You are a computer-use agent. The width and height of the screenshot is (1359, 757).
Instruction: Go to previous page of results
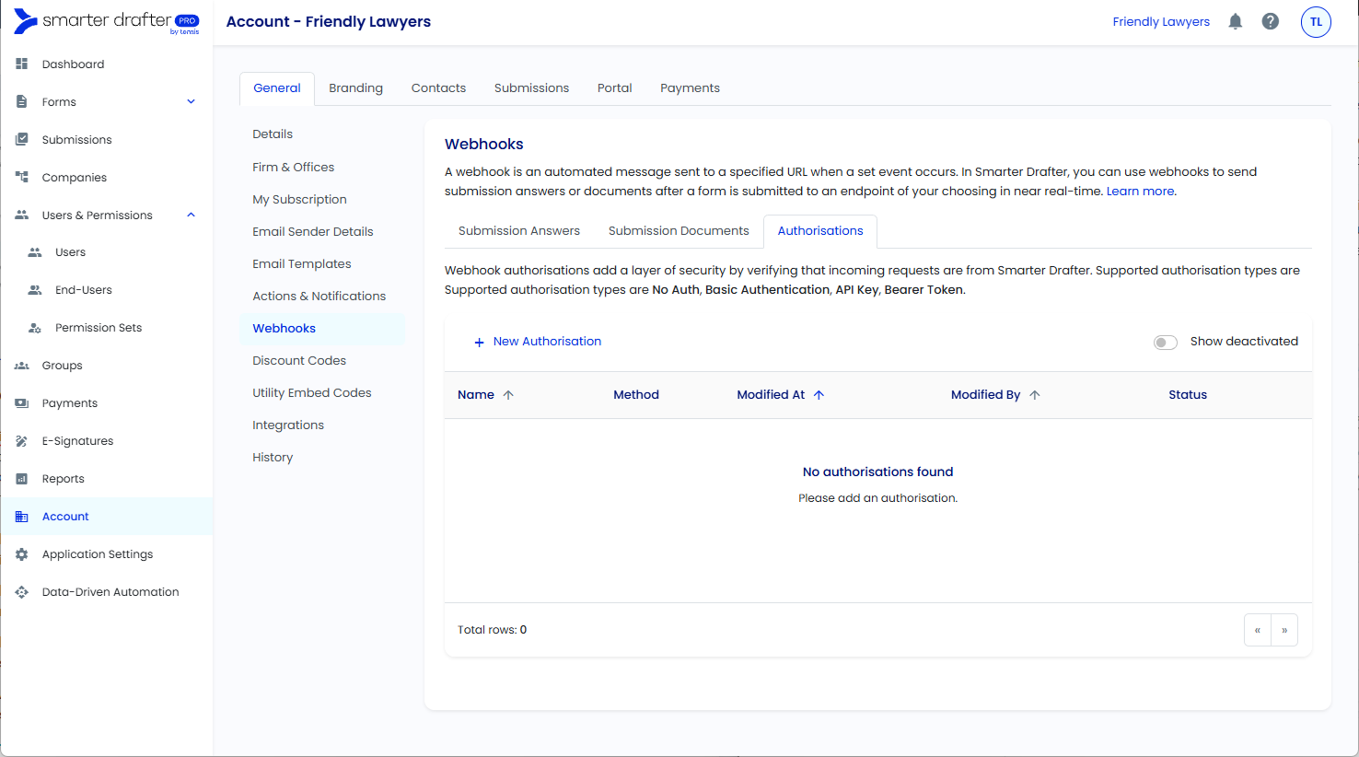[x=1257, y=630]
